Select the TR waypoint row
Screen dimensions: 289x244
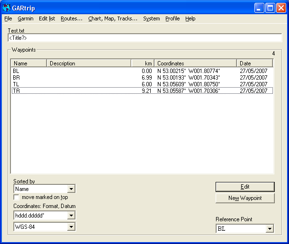[x=142, y=90]
